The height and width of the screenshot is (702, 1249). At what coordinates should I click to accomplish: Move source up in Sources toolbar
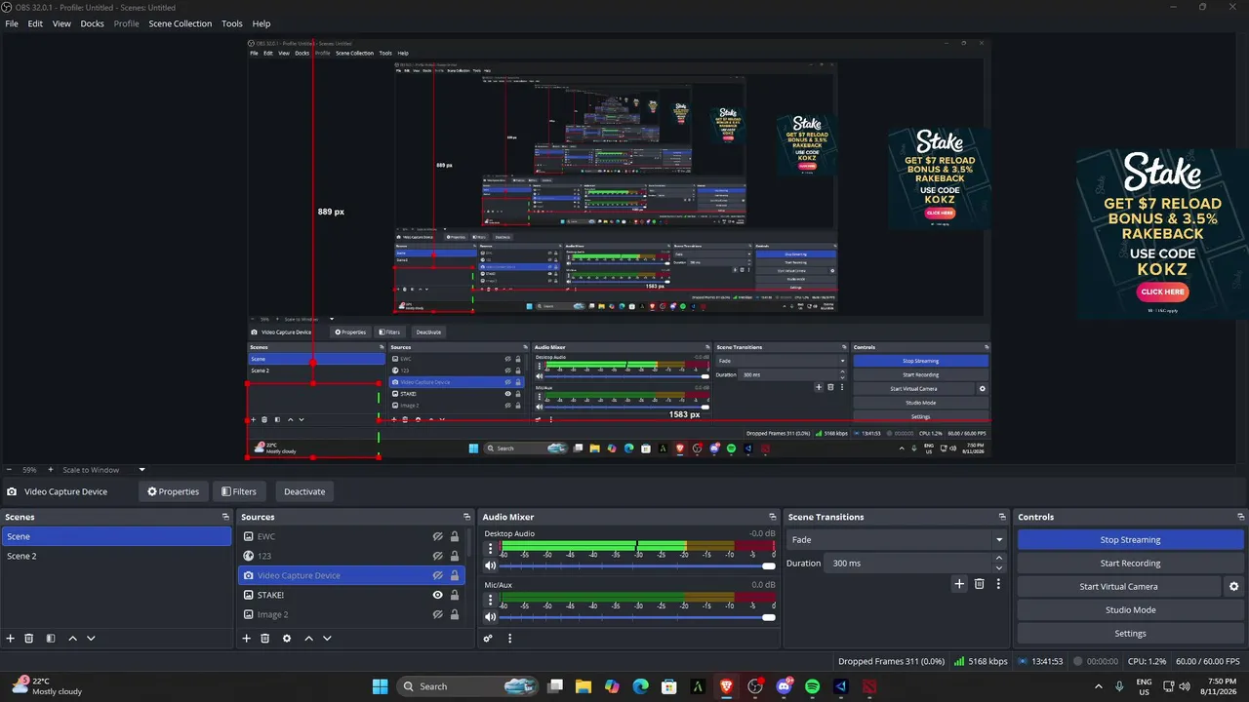click(308, 639)
